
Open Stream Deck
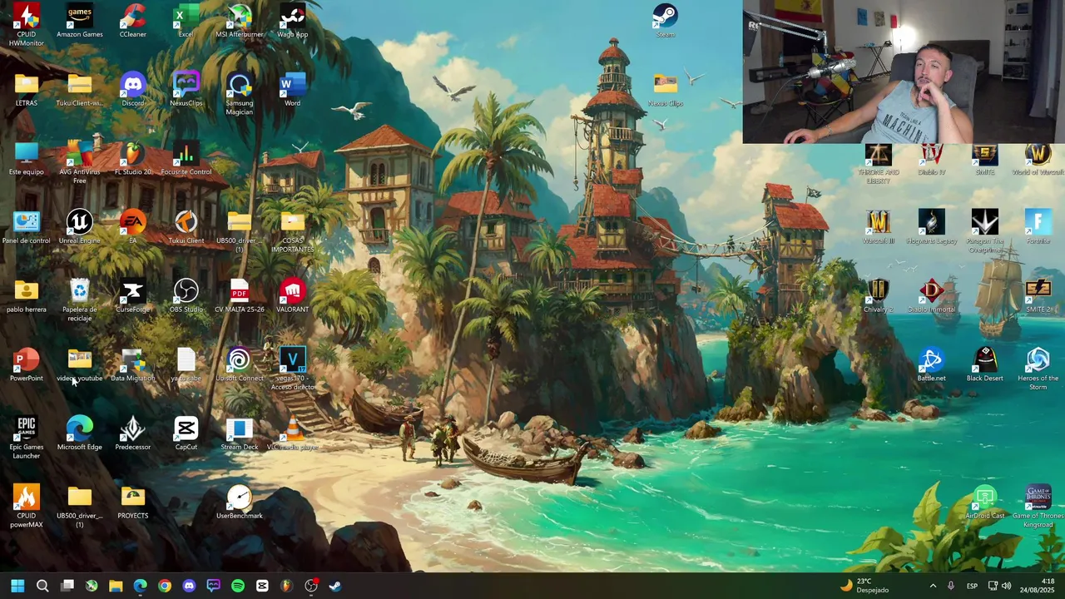pyautogui.click(x=240, y=433)
